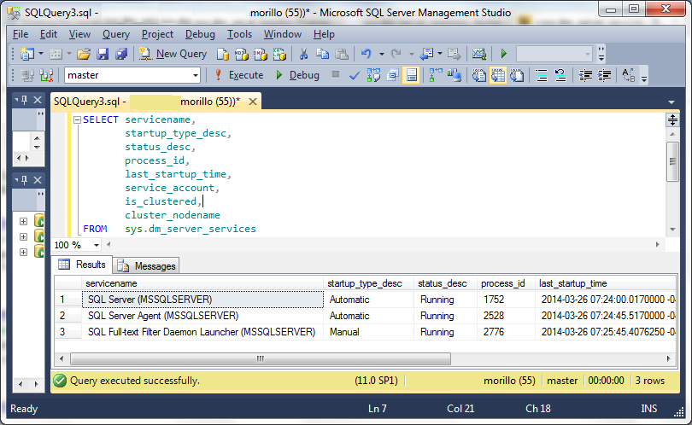The width and height of the screenshot is (692, 425).
Task: Open an Analysis Services DMX Query
Action: [x=261, y=54]
